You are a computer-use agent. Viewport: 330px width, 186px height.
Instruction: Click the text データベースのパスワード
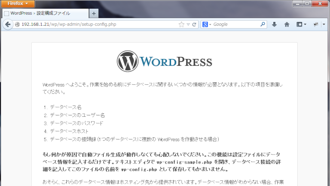76,123
